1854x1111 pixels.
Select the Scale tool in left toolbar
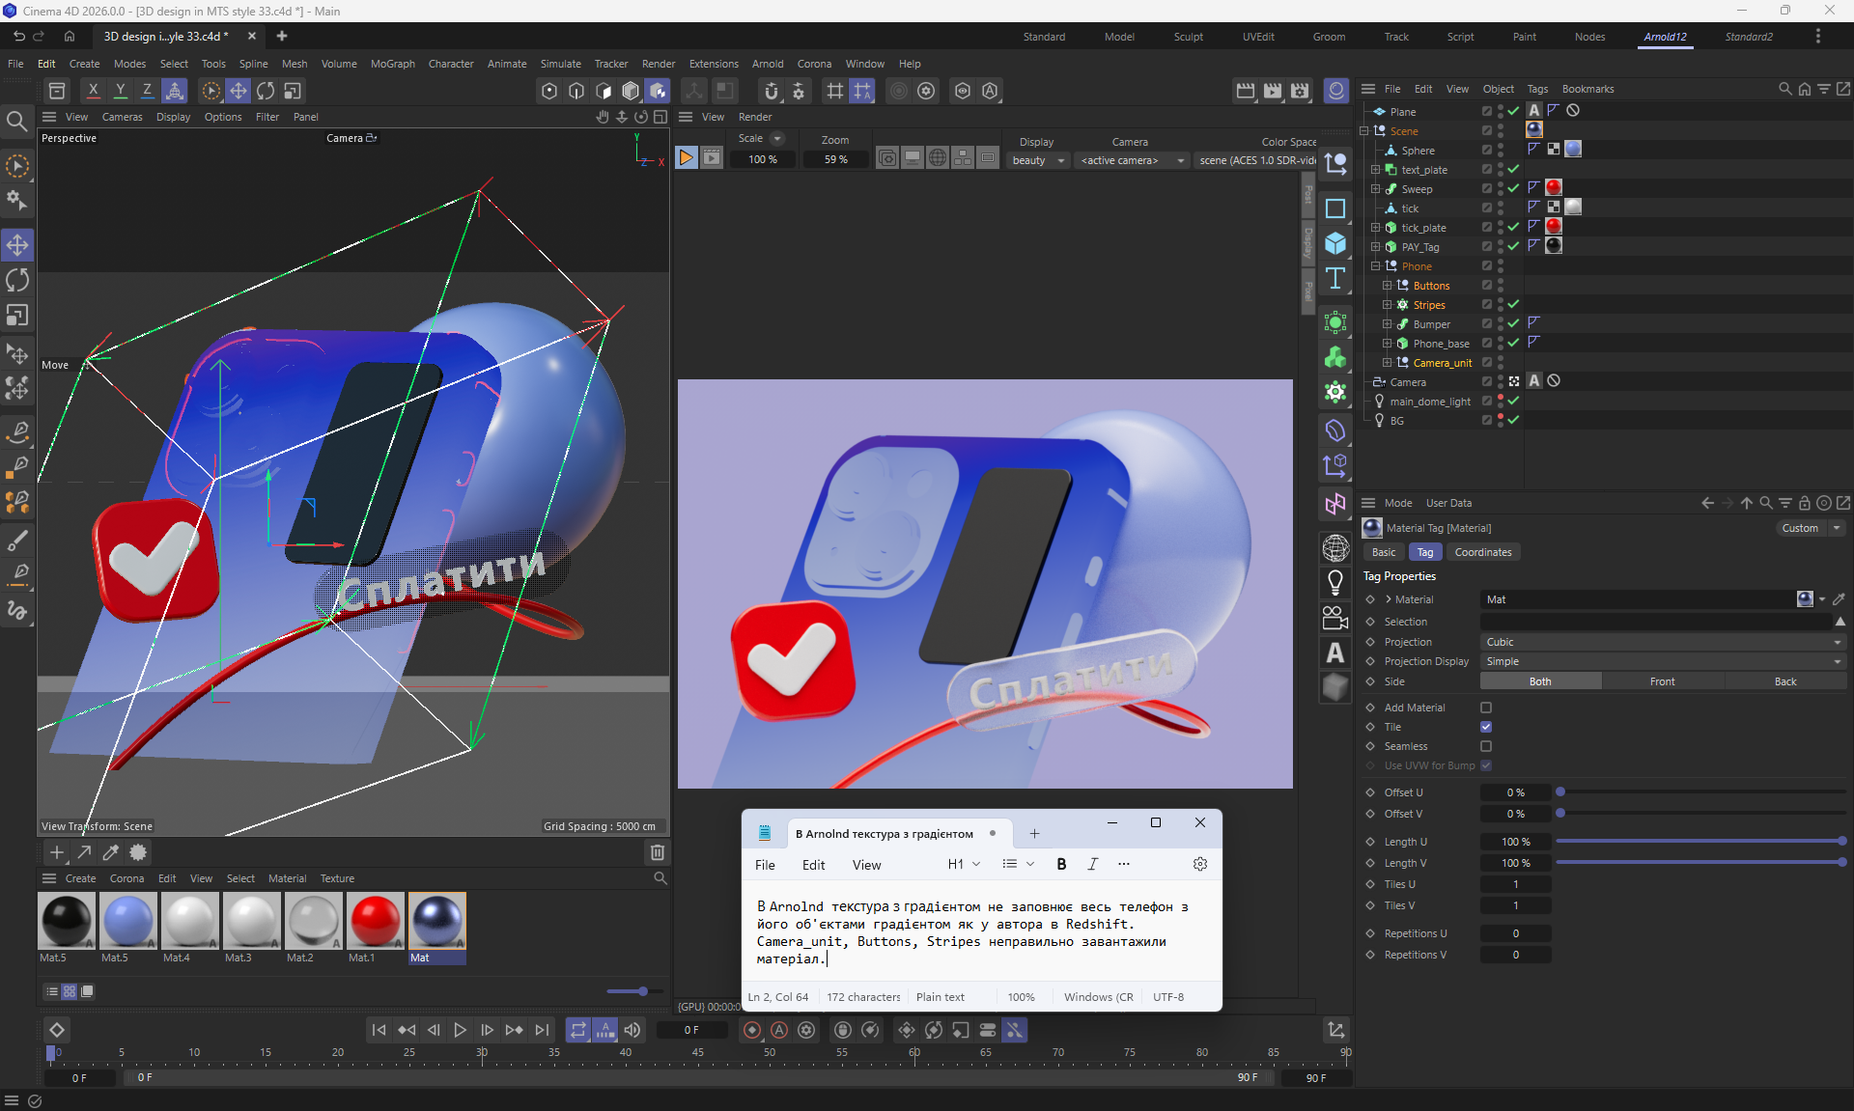pos(17,316)
